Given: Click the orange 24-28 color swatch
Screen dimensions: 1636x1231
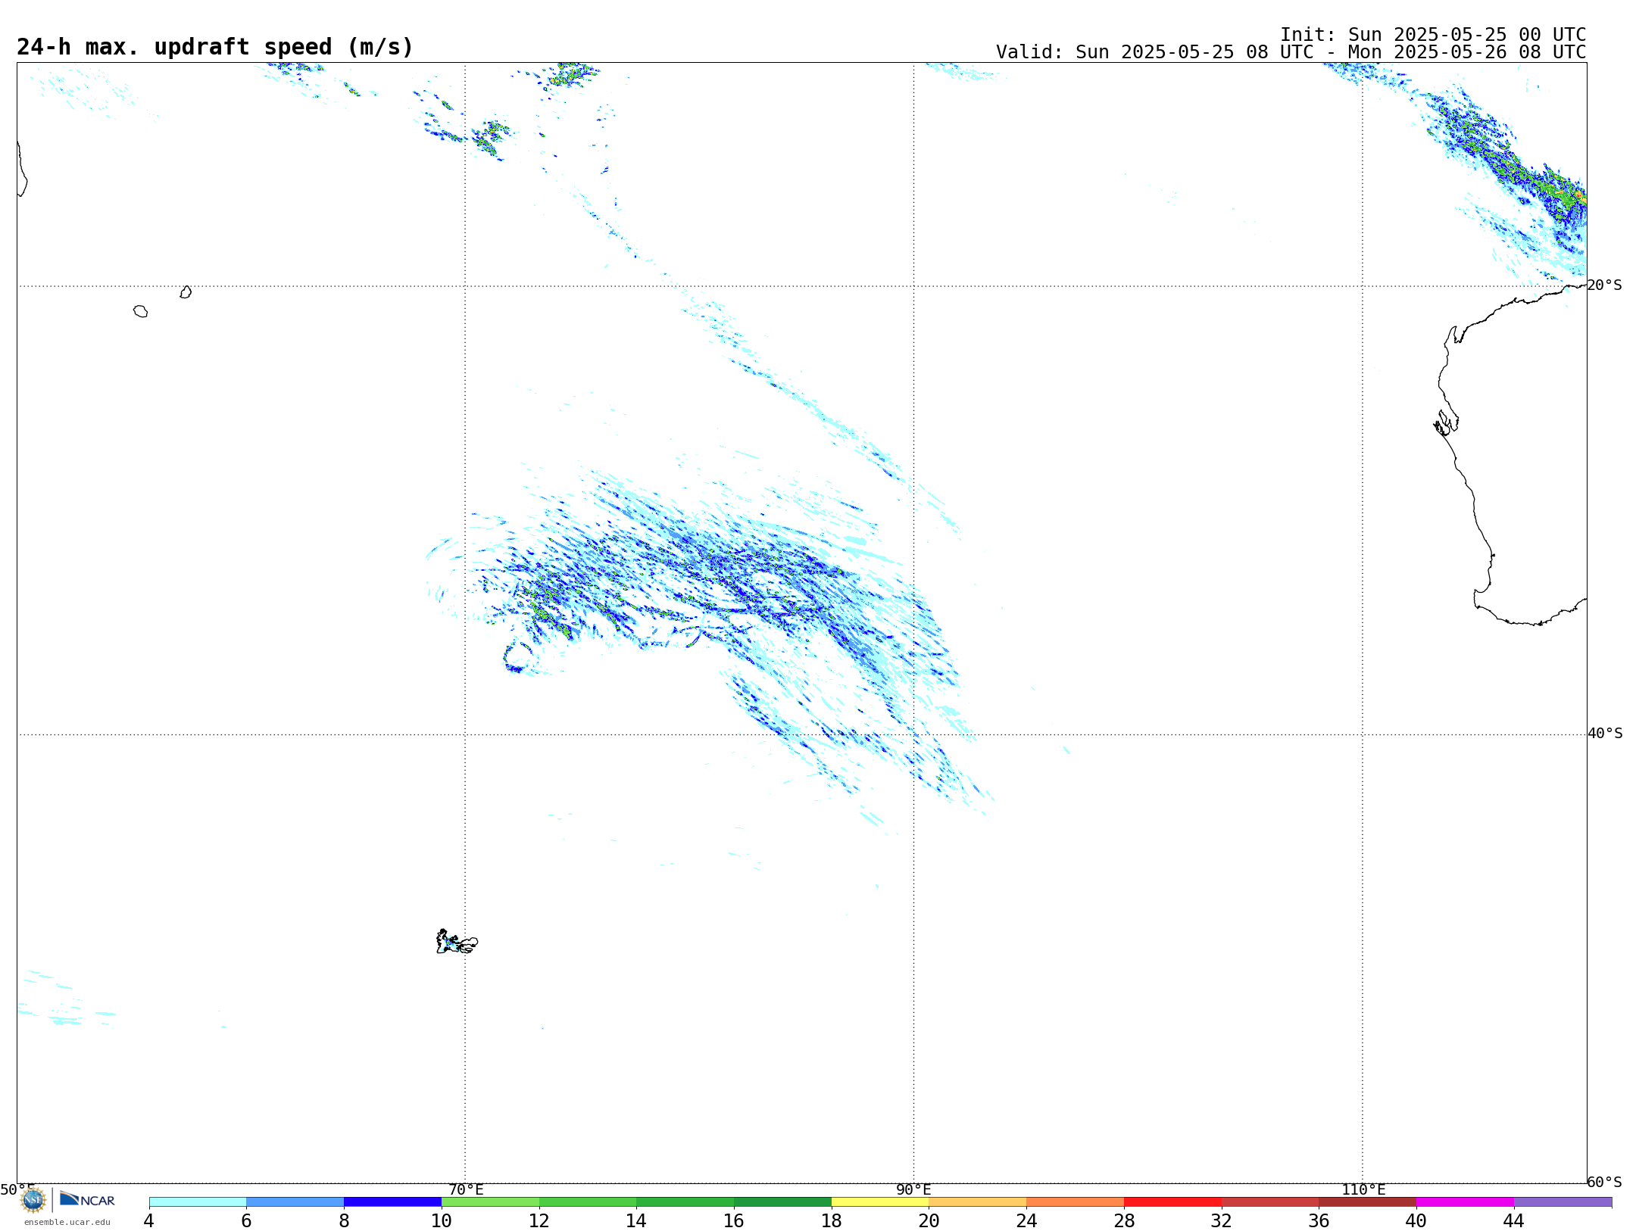Looking at the screenshot, I should (1076, 1202).
